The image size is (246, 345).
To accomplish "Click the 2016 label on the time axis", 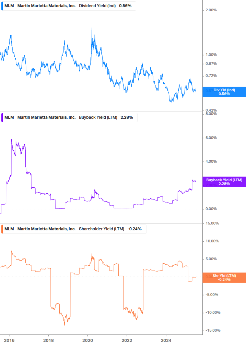I will (x=9, y=341).
